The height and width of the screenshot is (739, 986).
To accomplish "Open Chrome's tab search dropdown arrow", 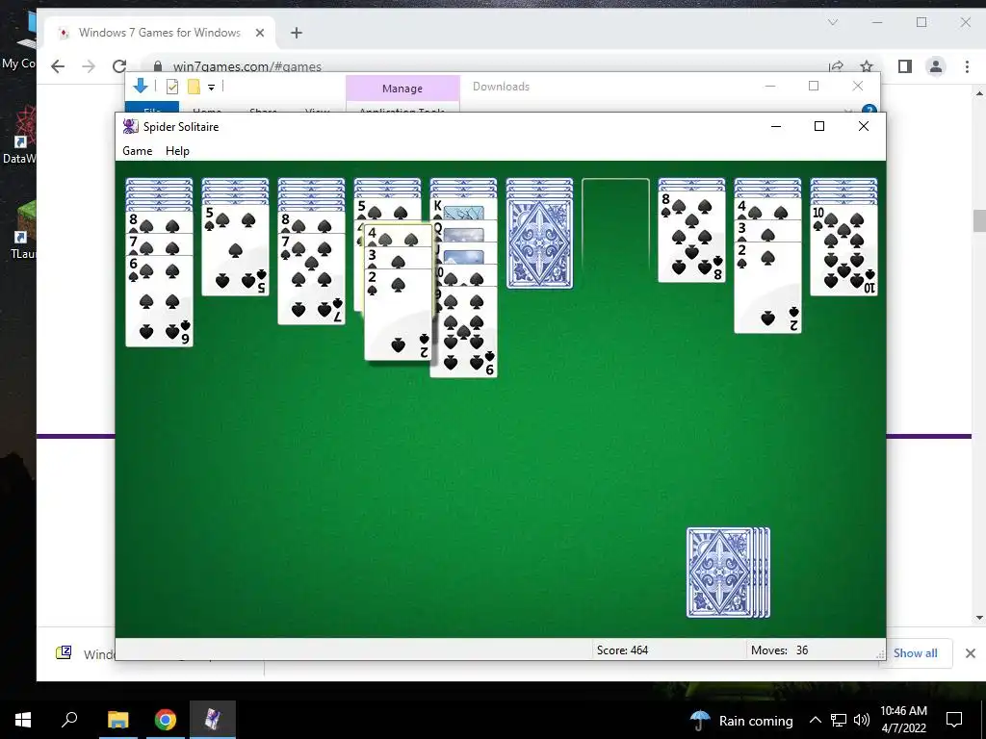I will click(x=833, y=23).
